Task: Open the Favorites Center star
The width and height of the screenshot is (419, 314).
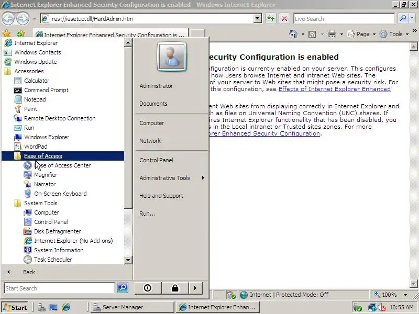Action: [x=7, y=33]
